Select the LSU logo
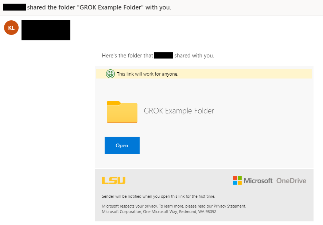 point(114,180)
